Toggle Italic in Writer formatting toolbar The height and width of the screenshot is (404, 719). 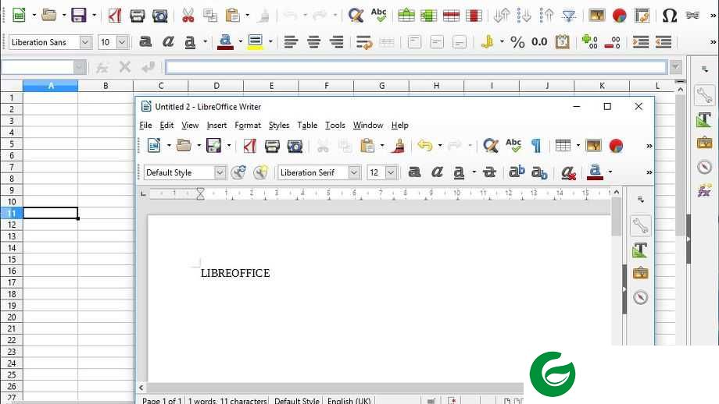click(x=437, y=172)
